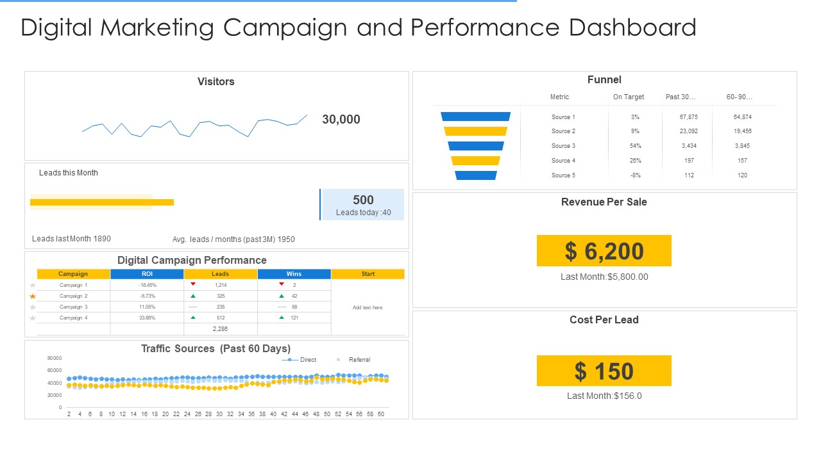Click the Leads column header
The height and width of the screenshot is (461, 821).
coord(220,274)
